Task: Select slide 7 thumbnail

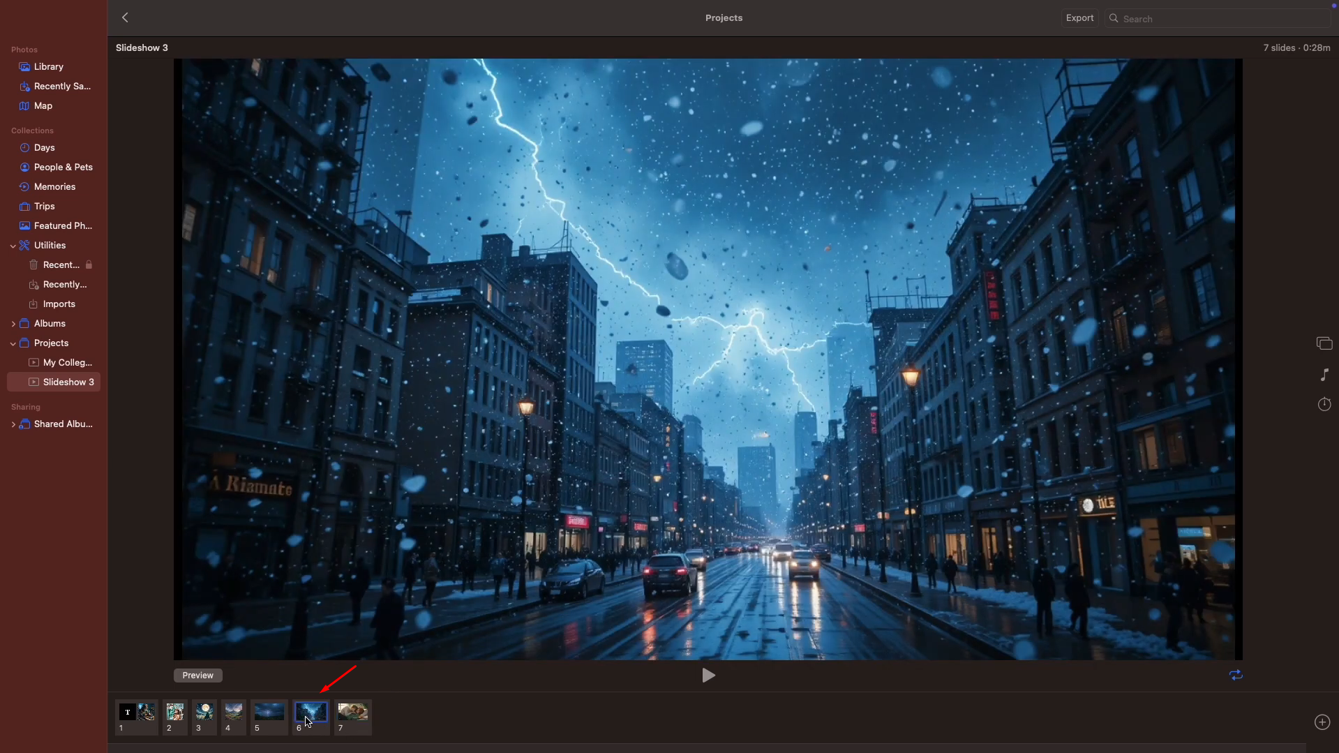Action: point(353,717)
